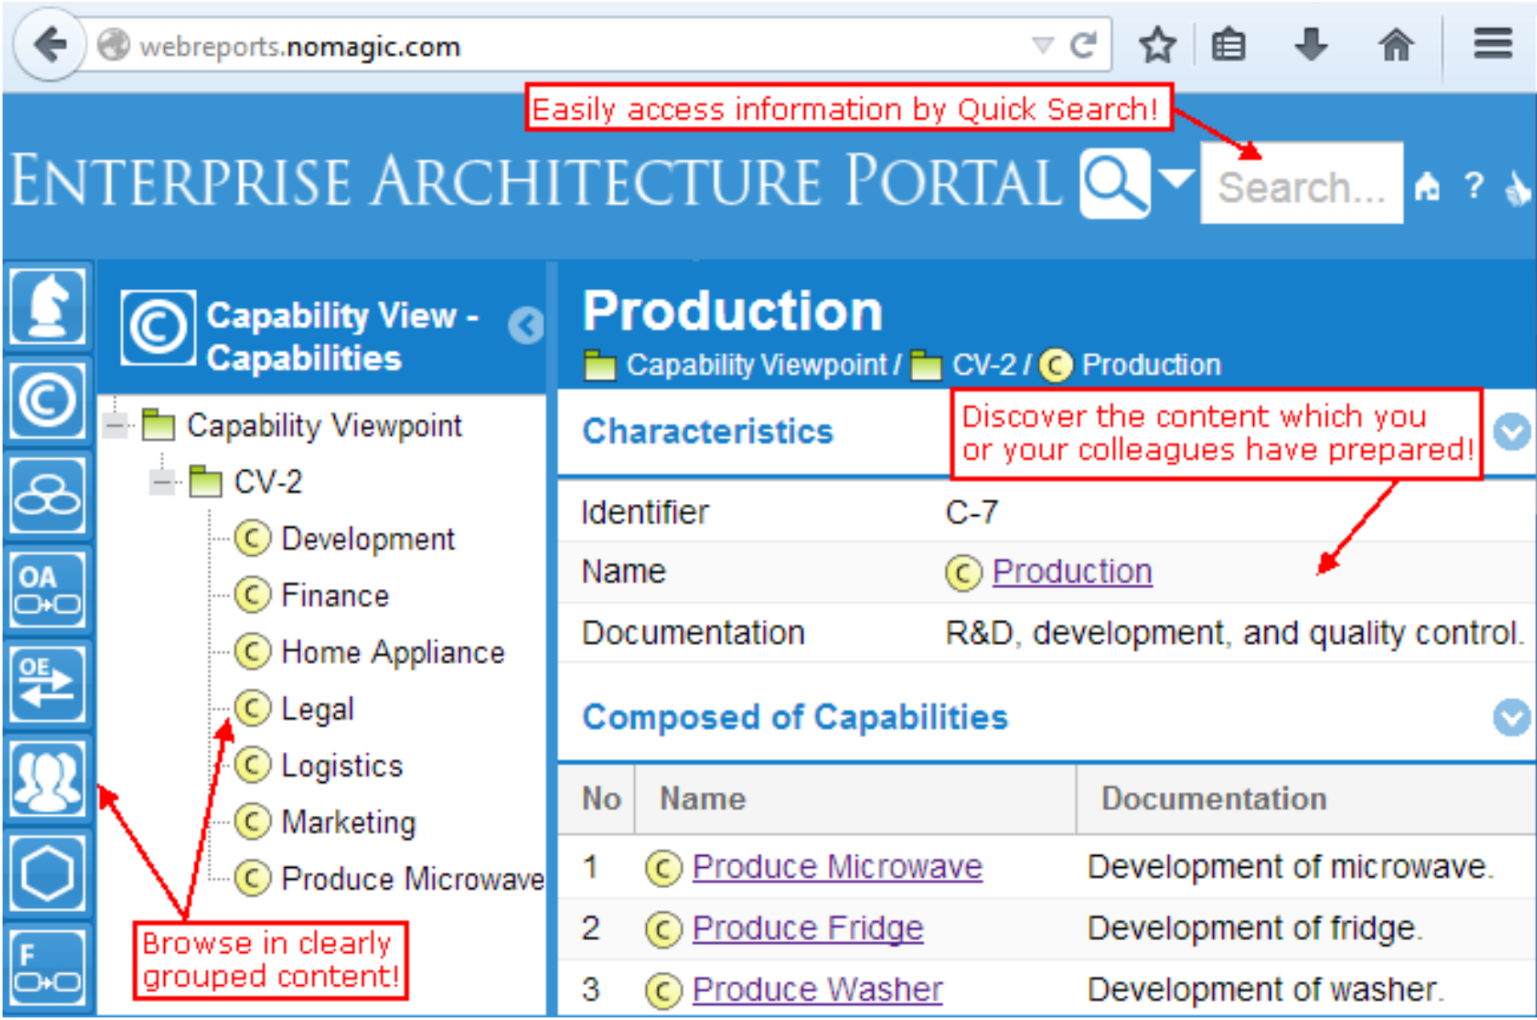Open the downloads arrow icon
Viewport: 1537px width, 1020px height.
pyautogui.click(x=1311, y=44)
